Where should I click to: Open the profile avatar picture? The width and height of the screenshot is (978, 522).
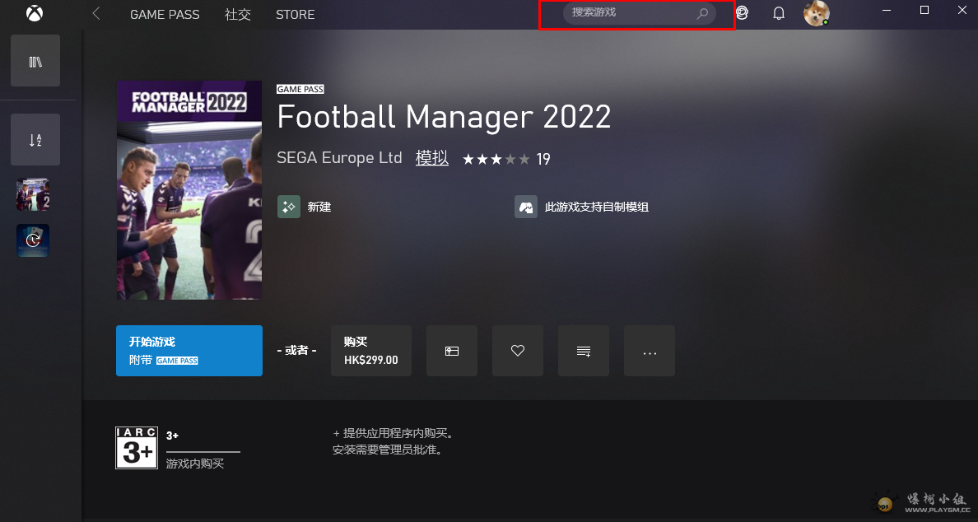pos(816,13)
